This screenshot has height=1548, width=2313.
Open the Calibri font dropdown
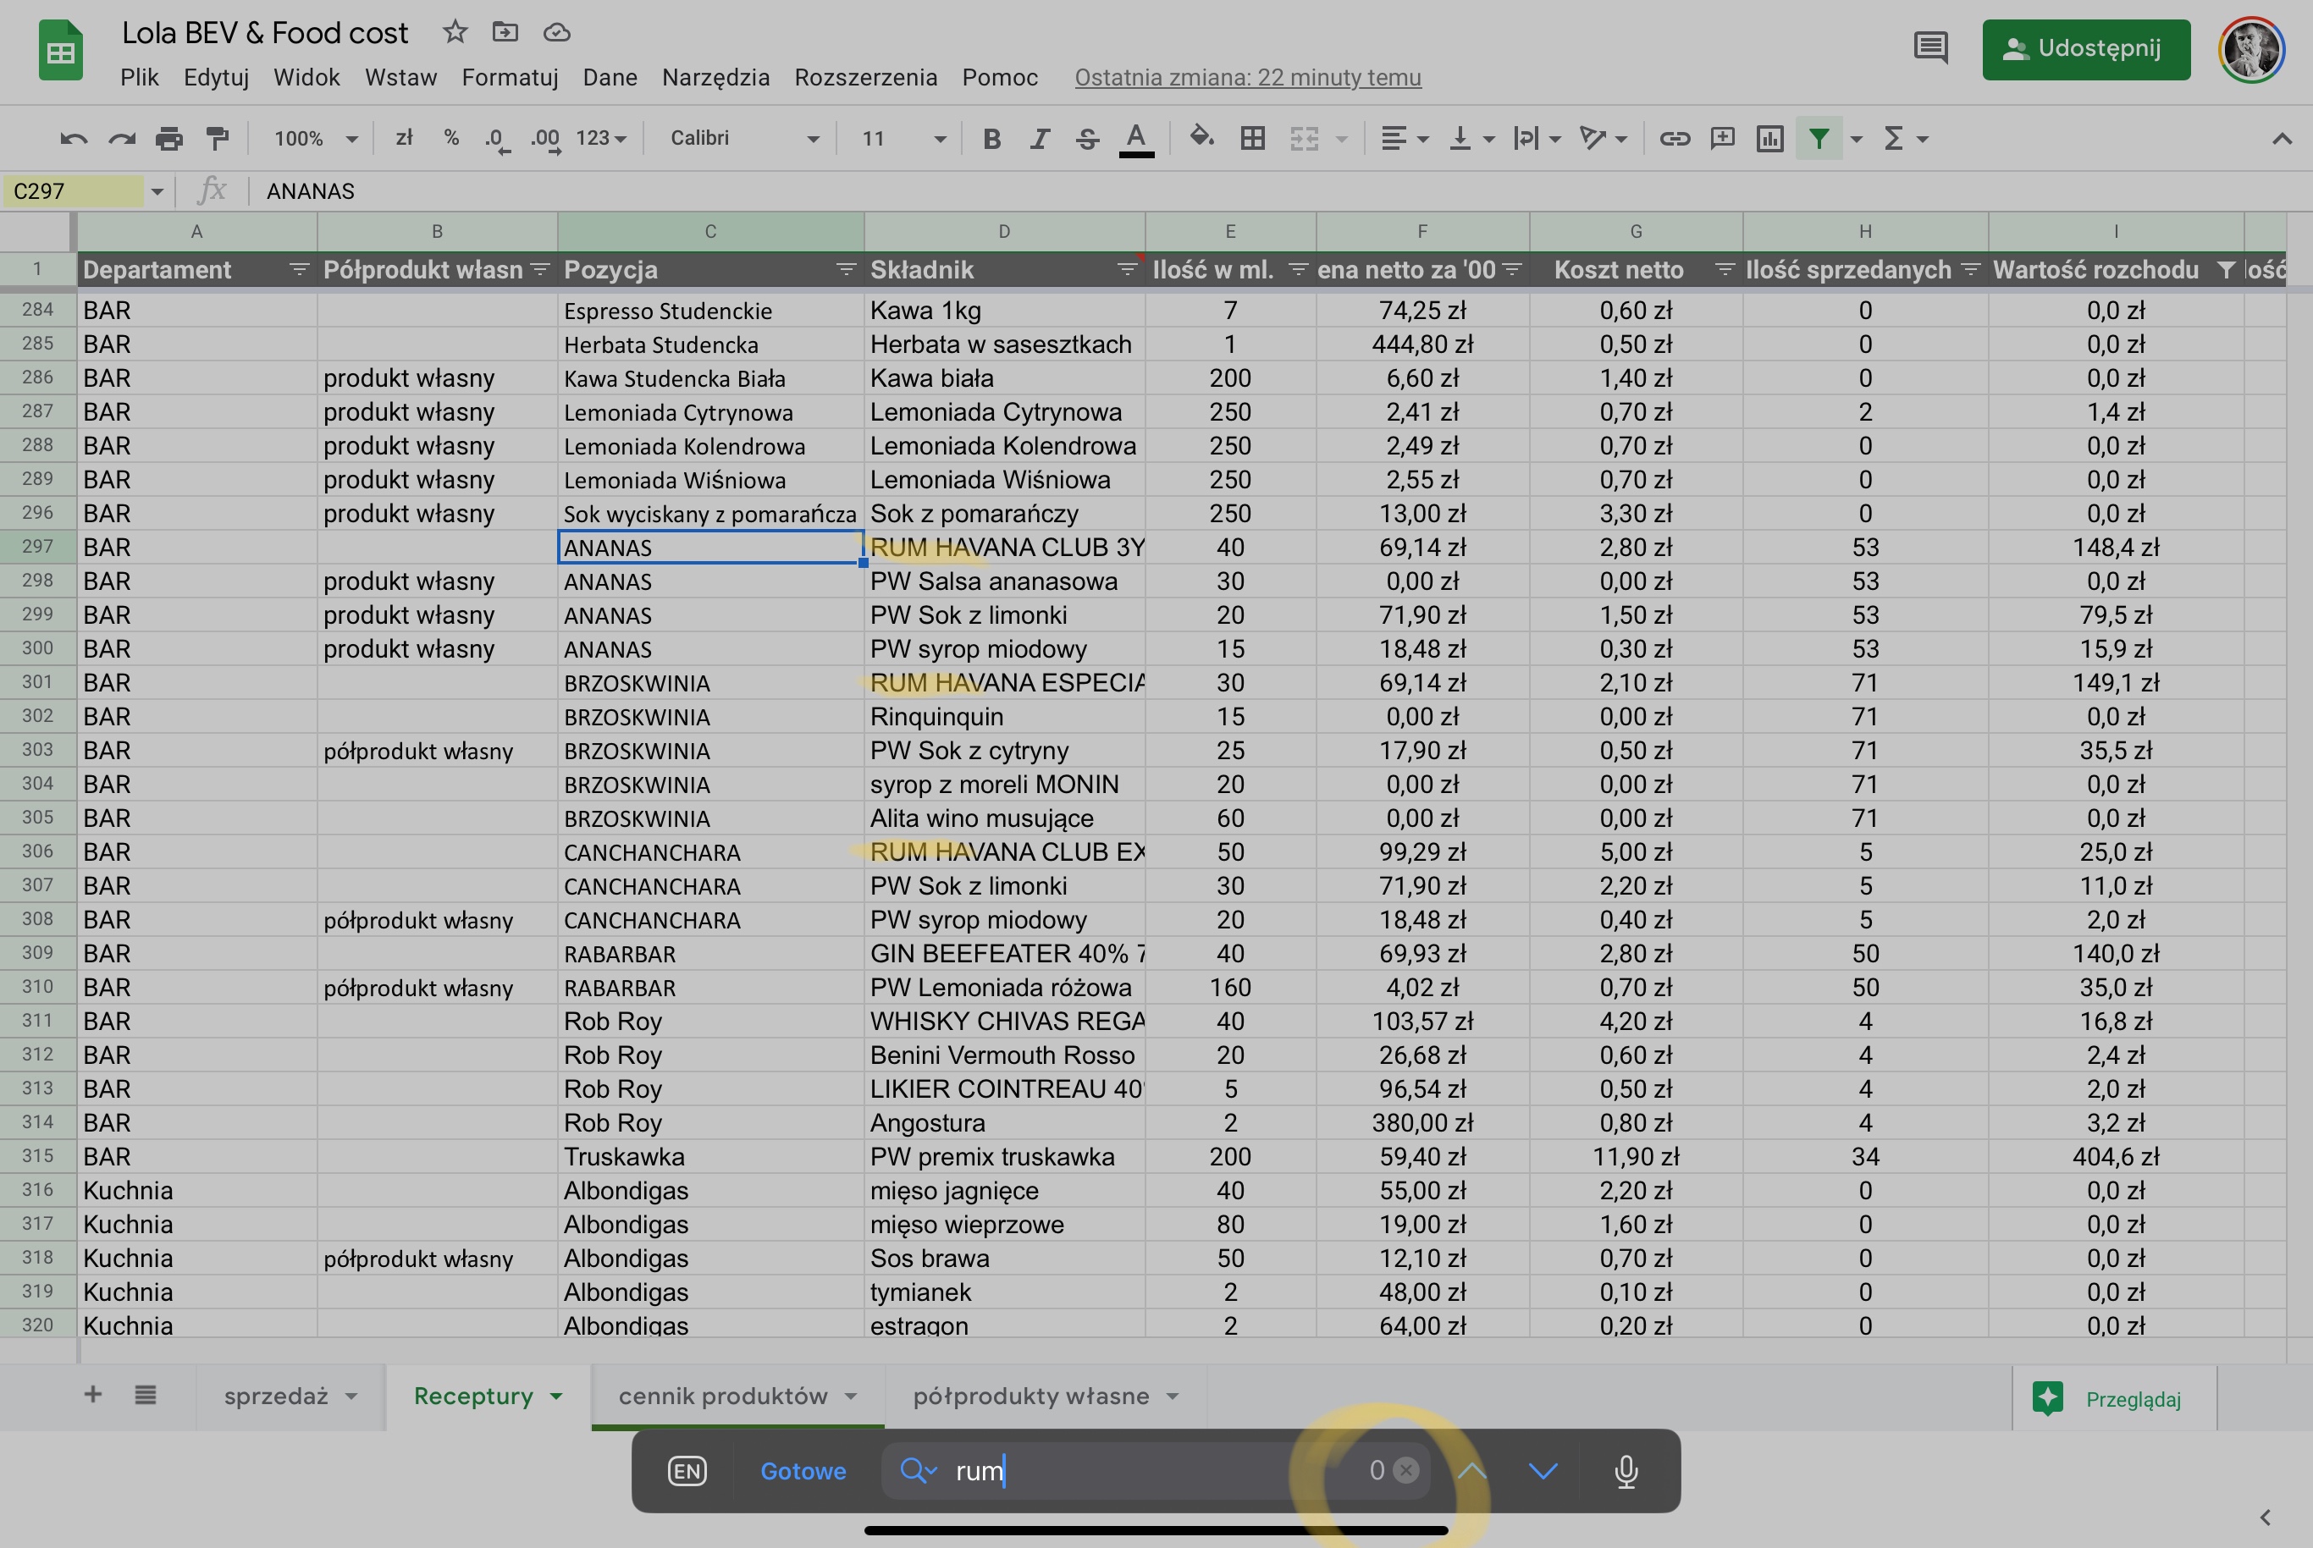click(x=742, y=138)
